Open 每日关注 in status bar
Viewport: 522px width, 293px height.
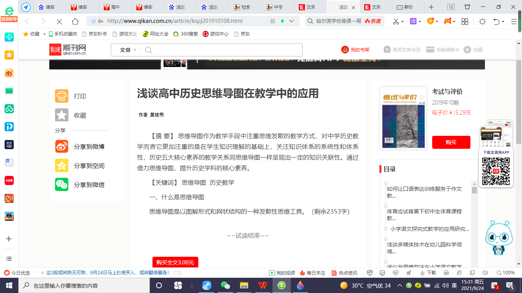pyautogui.click(x=312, y=273)
